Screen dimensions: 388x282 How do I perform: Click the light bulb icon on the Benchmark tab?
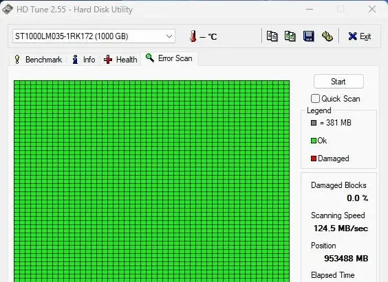(17, 60)
